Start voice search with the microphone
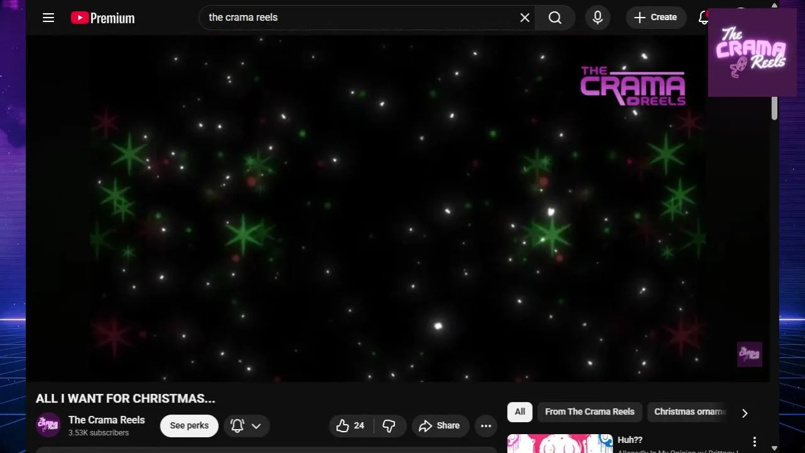Image resolution: width=805 pixels, height=453 pixels. point(597,18)
